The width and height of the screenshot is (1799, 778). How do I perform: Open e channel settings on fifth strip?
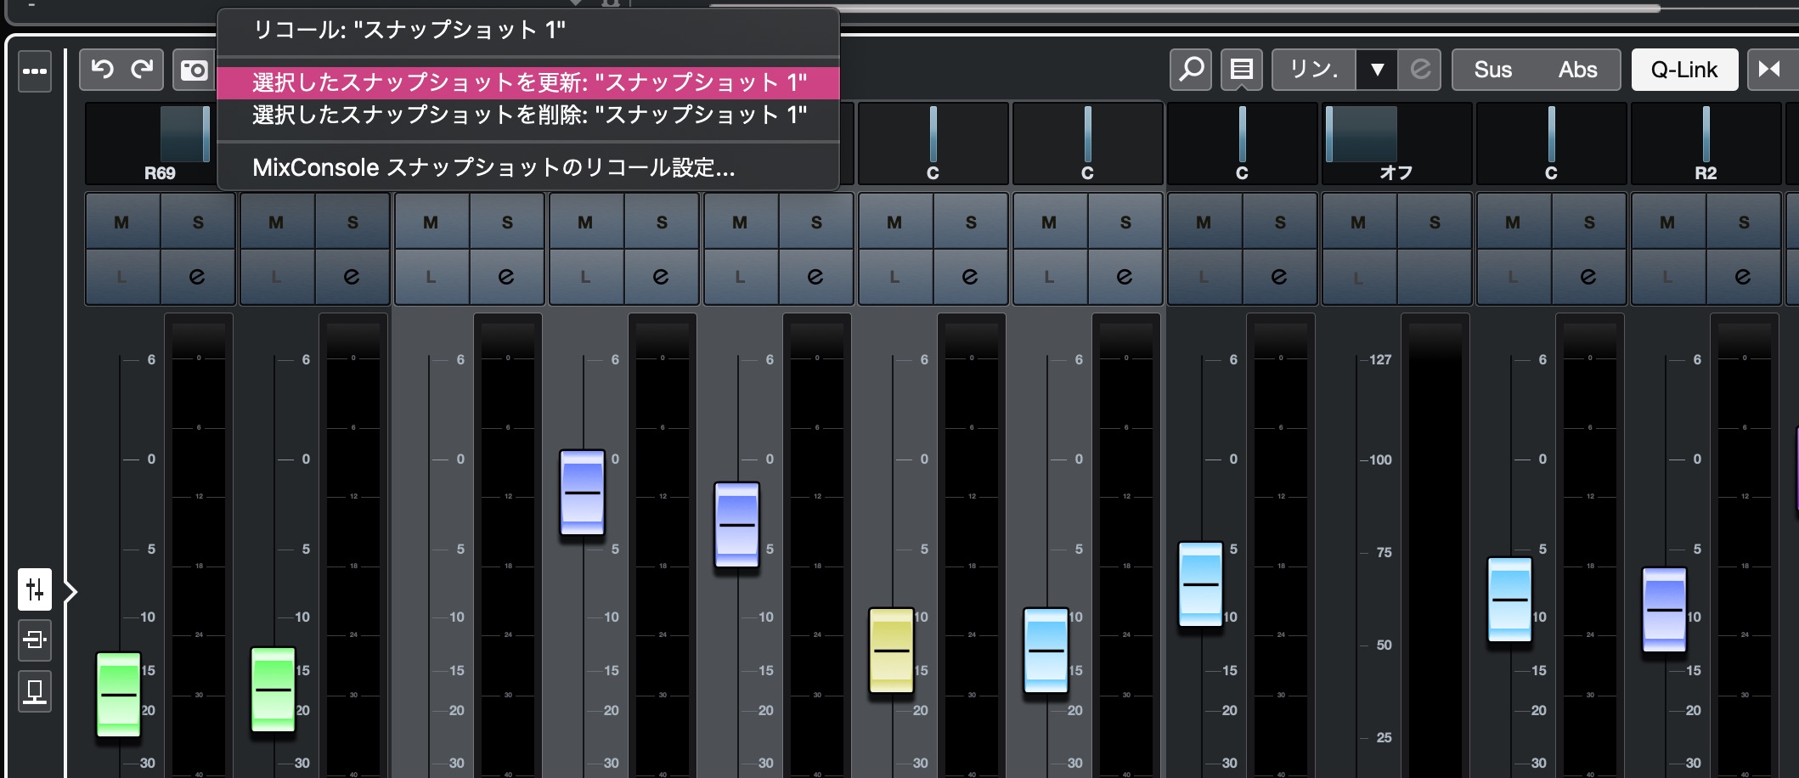tap(815, 277)
